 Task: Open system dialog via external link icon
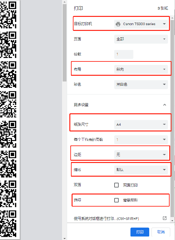[164, 218]
